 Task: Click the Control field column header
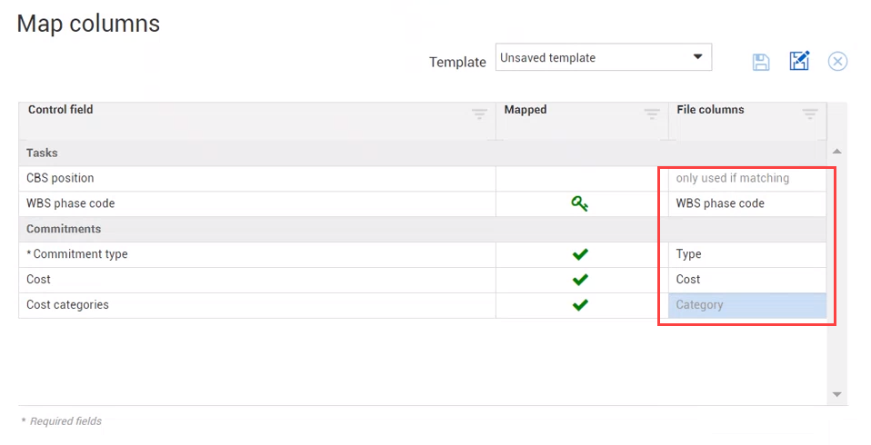61,110
